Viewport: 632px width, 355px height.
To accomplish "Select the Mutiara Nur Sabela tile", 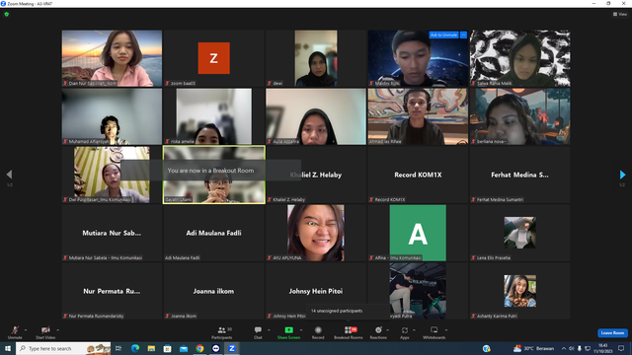I will [x=112, y=233].
